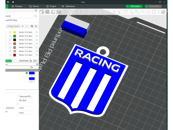Click the black filament 6 color swatch

click(14, 40)
